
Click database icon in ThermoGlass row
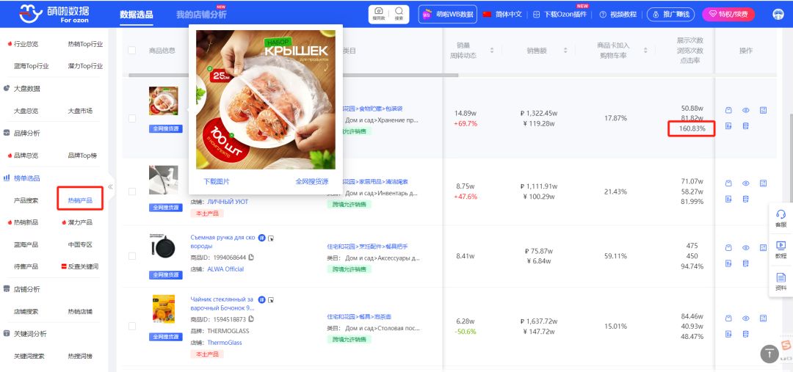pos(745,334)
